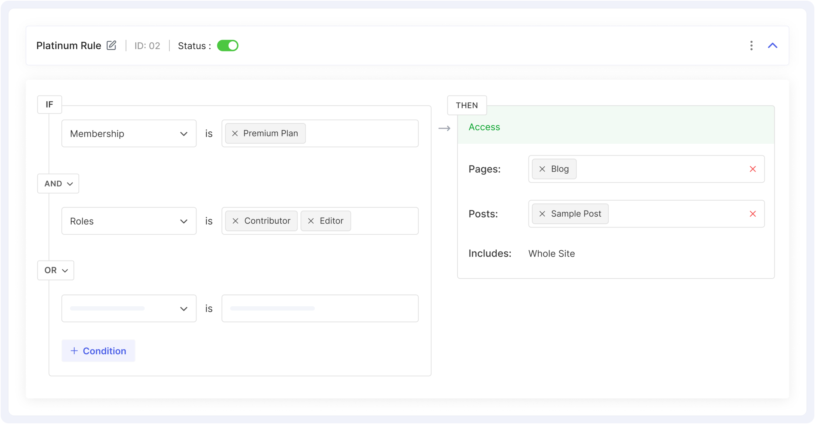815x424 pixels.
Task: Click the edit pencil icon beside Platinum Rule
Action: (111, 45)
